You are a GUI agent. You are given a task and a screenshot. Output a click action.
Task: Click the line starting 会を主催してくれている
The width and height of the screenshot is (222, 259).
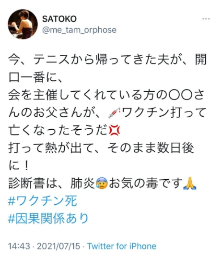coord(106,95)
